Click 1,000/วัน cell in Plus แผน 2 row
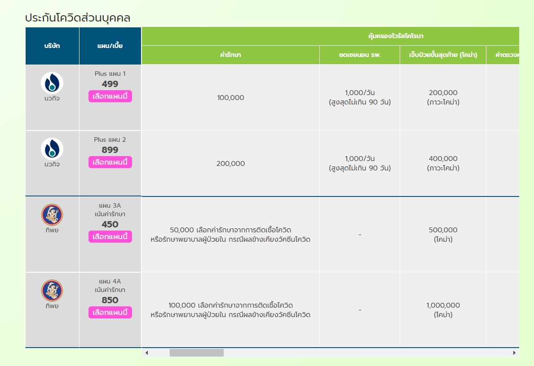This screenshot has width=534, height=366. click(x=360, y=163)
